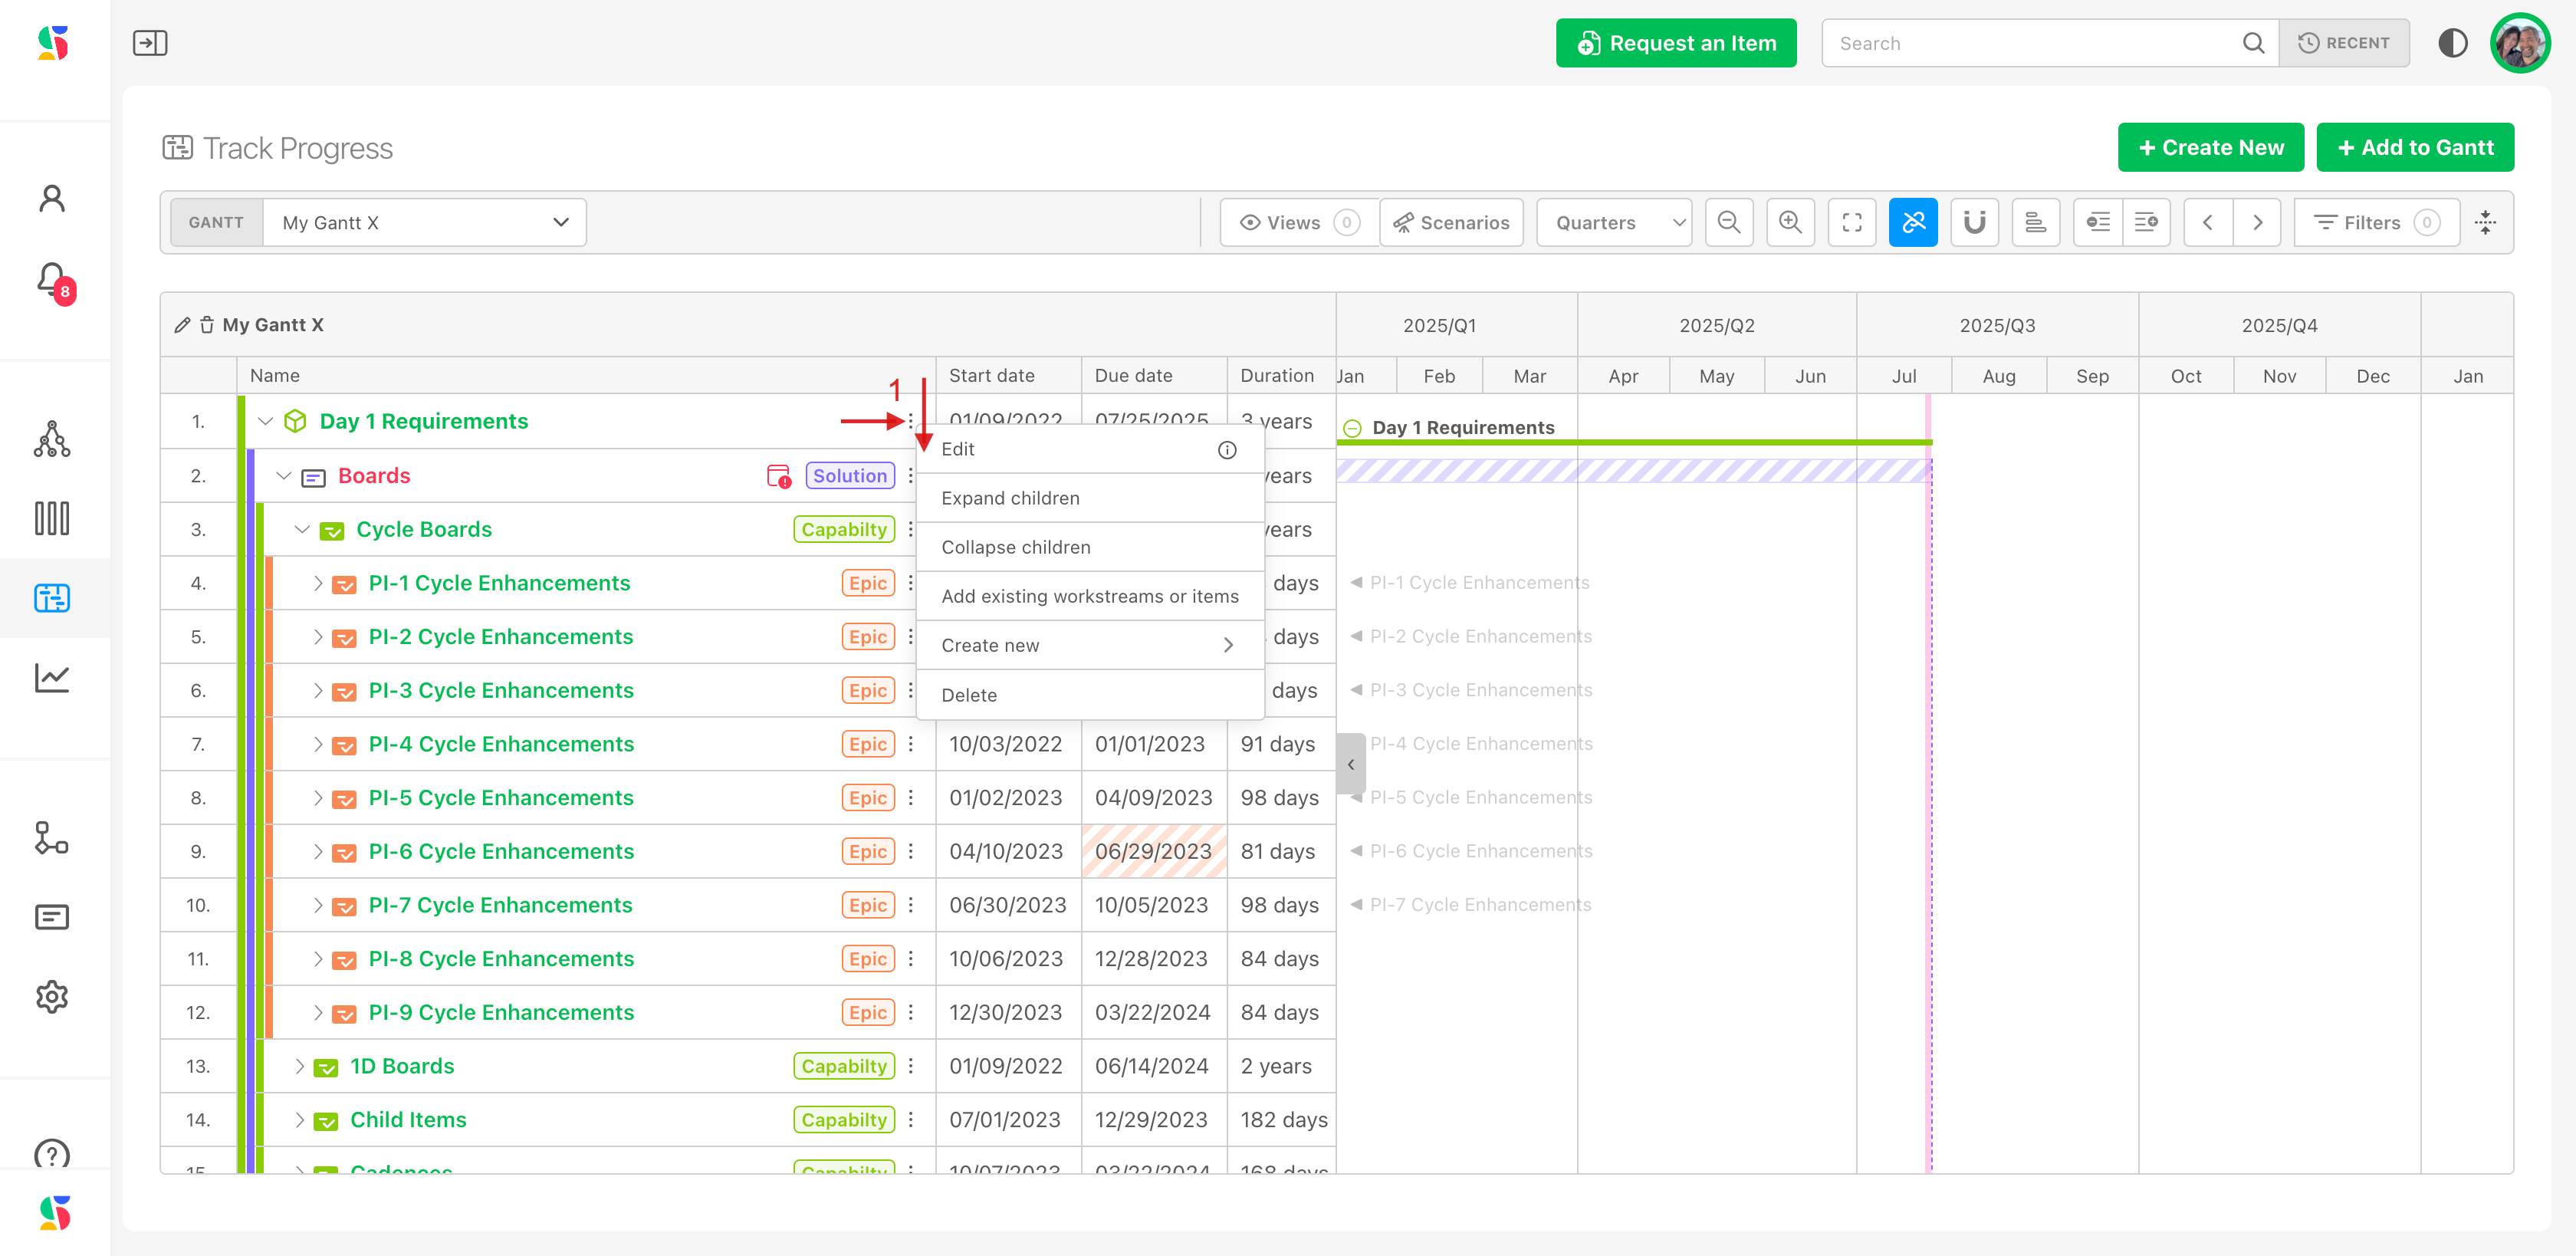Viewport: 2576px width, 1256px height.
Task: Open the My Gantt X dropdown
Action: point(424,222)
